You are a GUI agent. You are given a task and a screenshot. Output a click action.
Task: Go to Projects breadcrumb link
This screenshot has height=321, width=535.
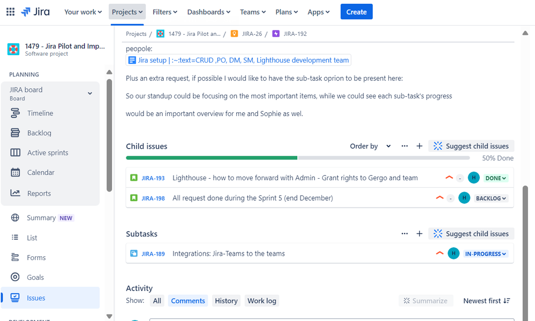[x=136, y=34]
